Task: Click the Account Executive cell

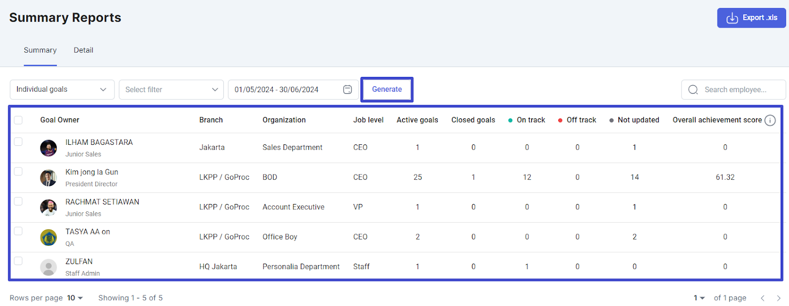Action: click(293, 207)
